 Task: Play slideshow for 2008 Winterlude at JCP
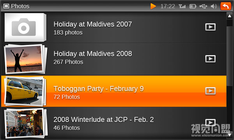[211, 122]
